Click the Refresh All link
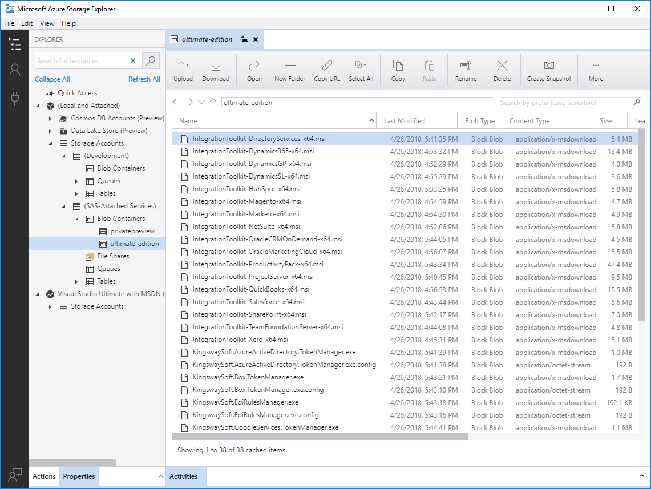The height and width of the screenshot is (489, 651). click(x=144, y=79)
